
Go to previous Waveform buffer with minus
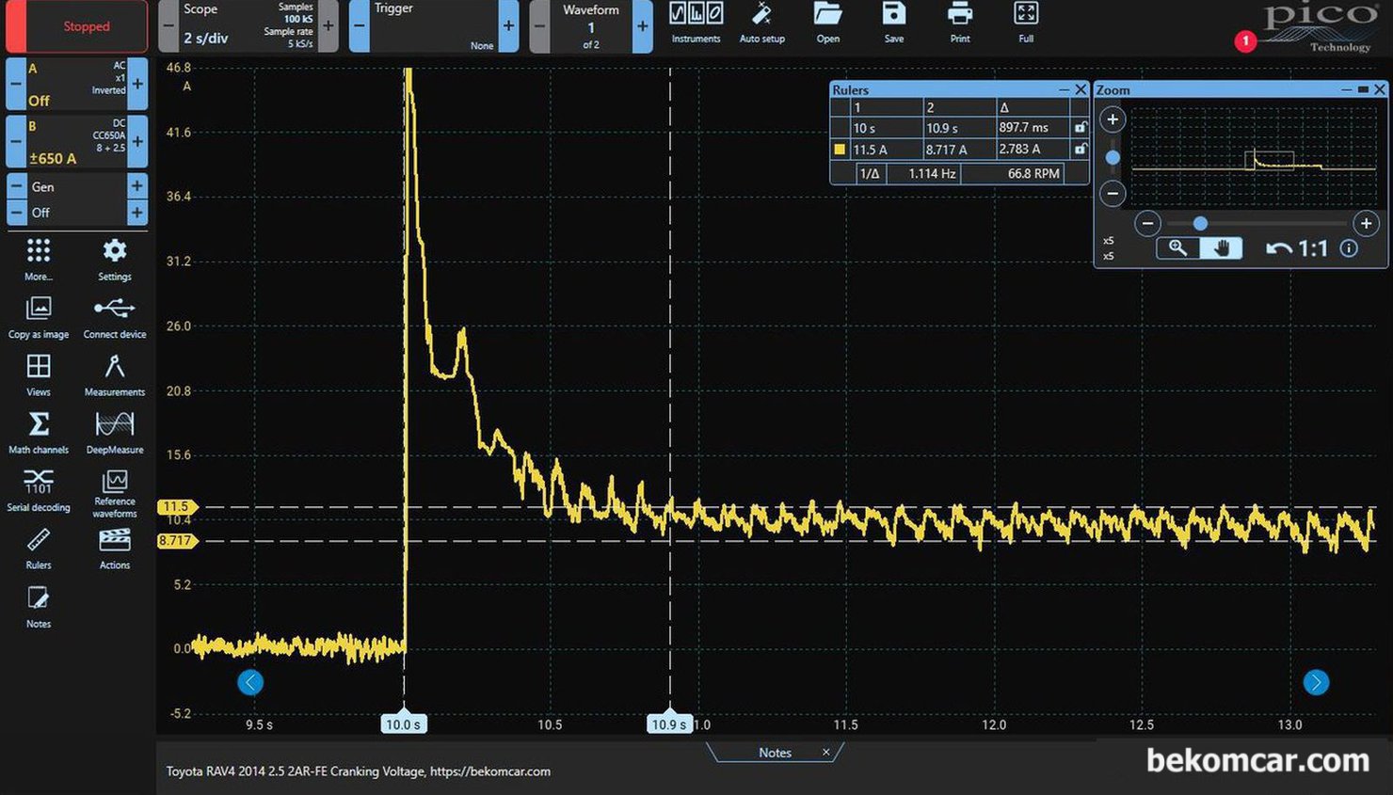coord(540,25)
